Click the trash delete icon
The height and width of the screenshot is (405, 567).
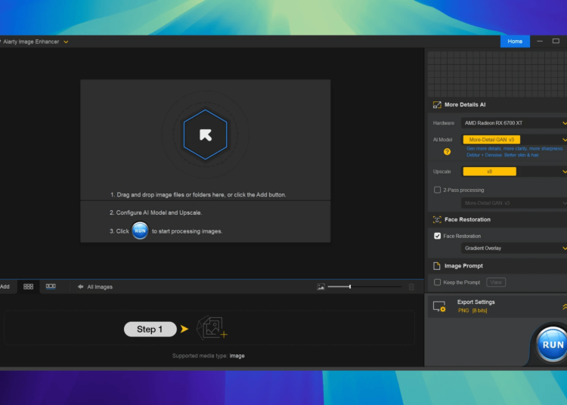[x=411, y=286]
